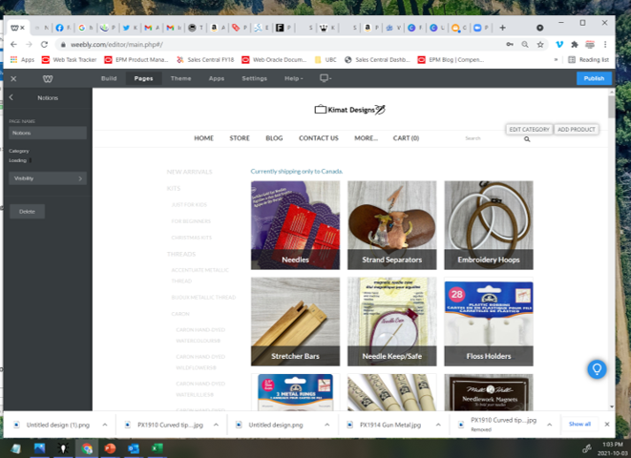This screenshot has height=458, width=631.
Task: Switch to the Build tab
Action: click(x=109, y=78)
